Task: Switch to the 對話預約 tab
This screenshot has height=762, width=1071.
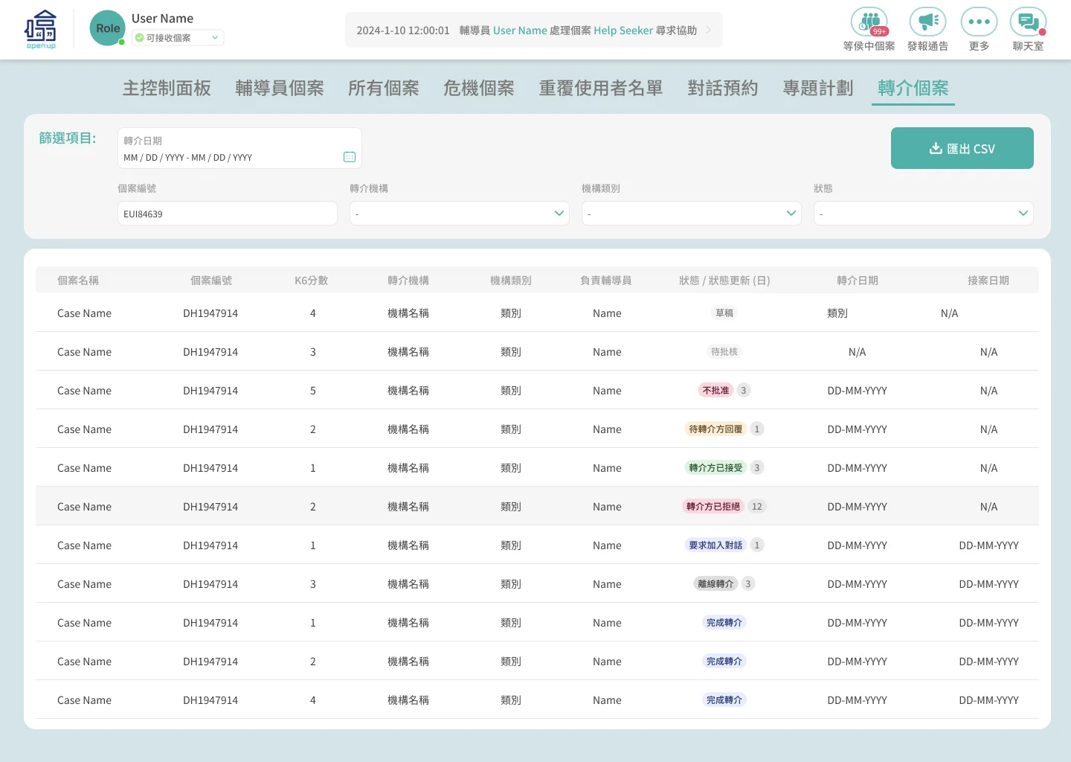Action: [723, 89]
